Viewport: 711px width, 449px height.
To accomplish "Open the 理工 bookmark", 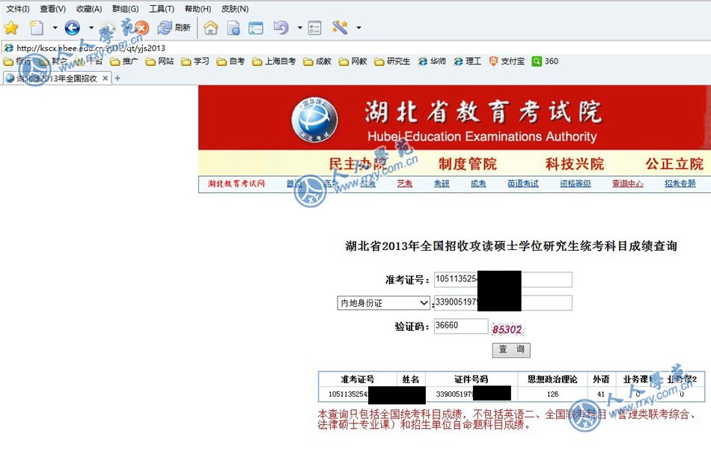I will click(x=467, y=61).
